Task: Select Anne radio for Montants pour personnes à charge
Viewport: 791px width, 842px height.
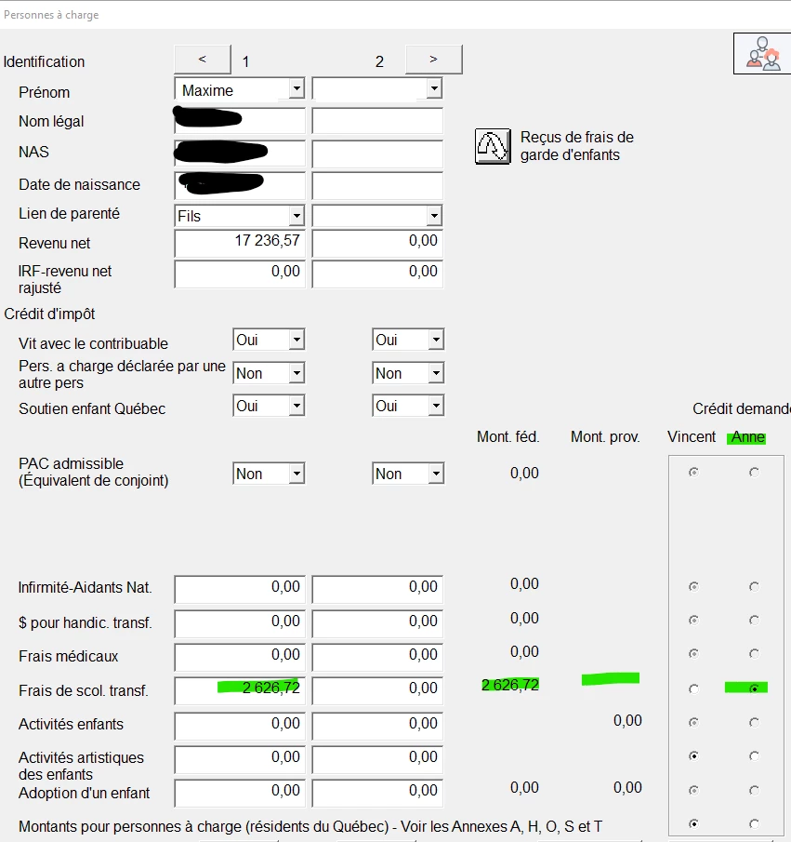Action: (x=754, y=823)
